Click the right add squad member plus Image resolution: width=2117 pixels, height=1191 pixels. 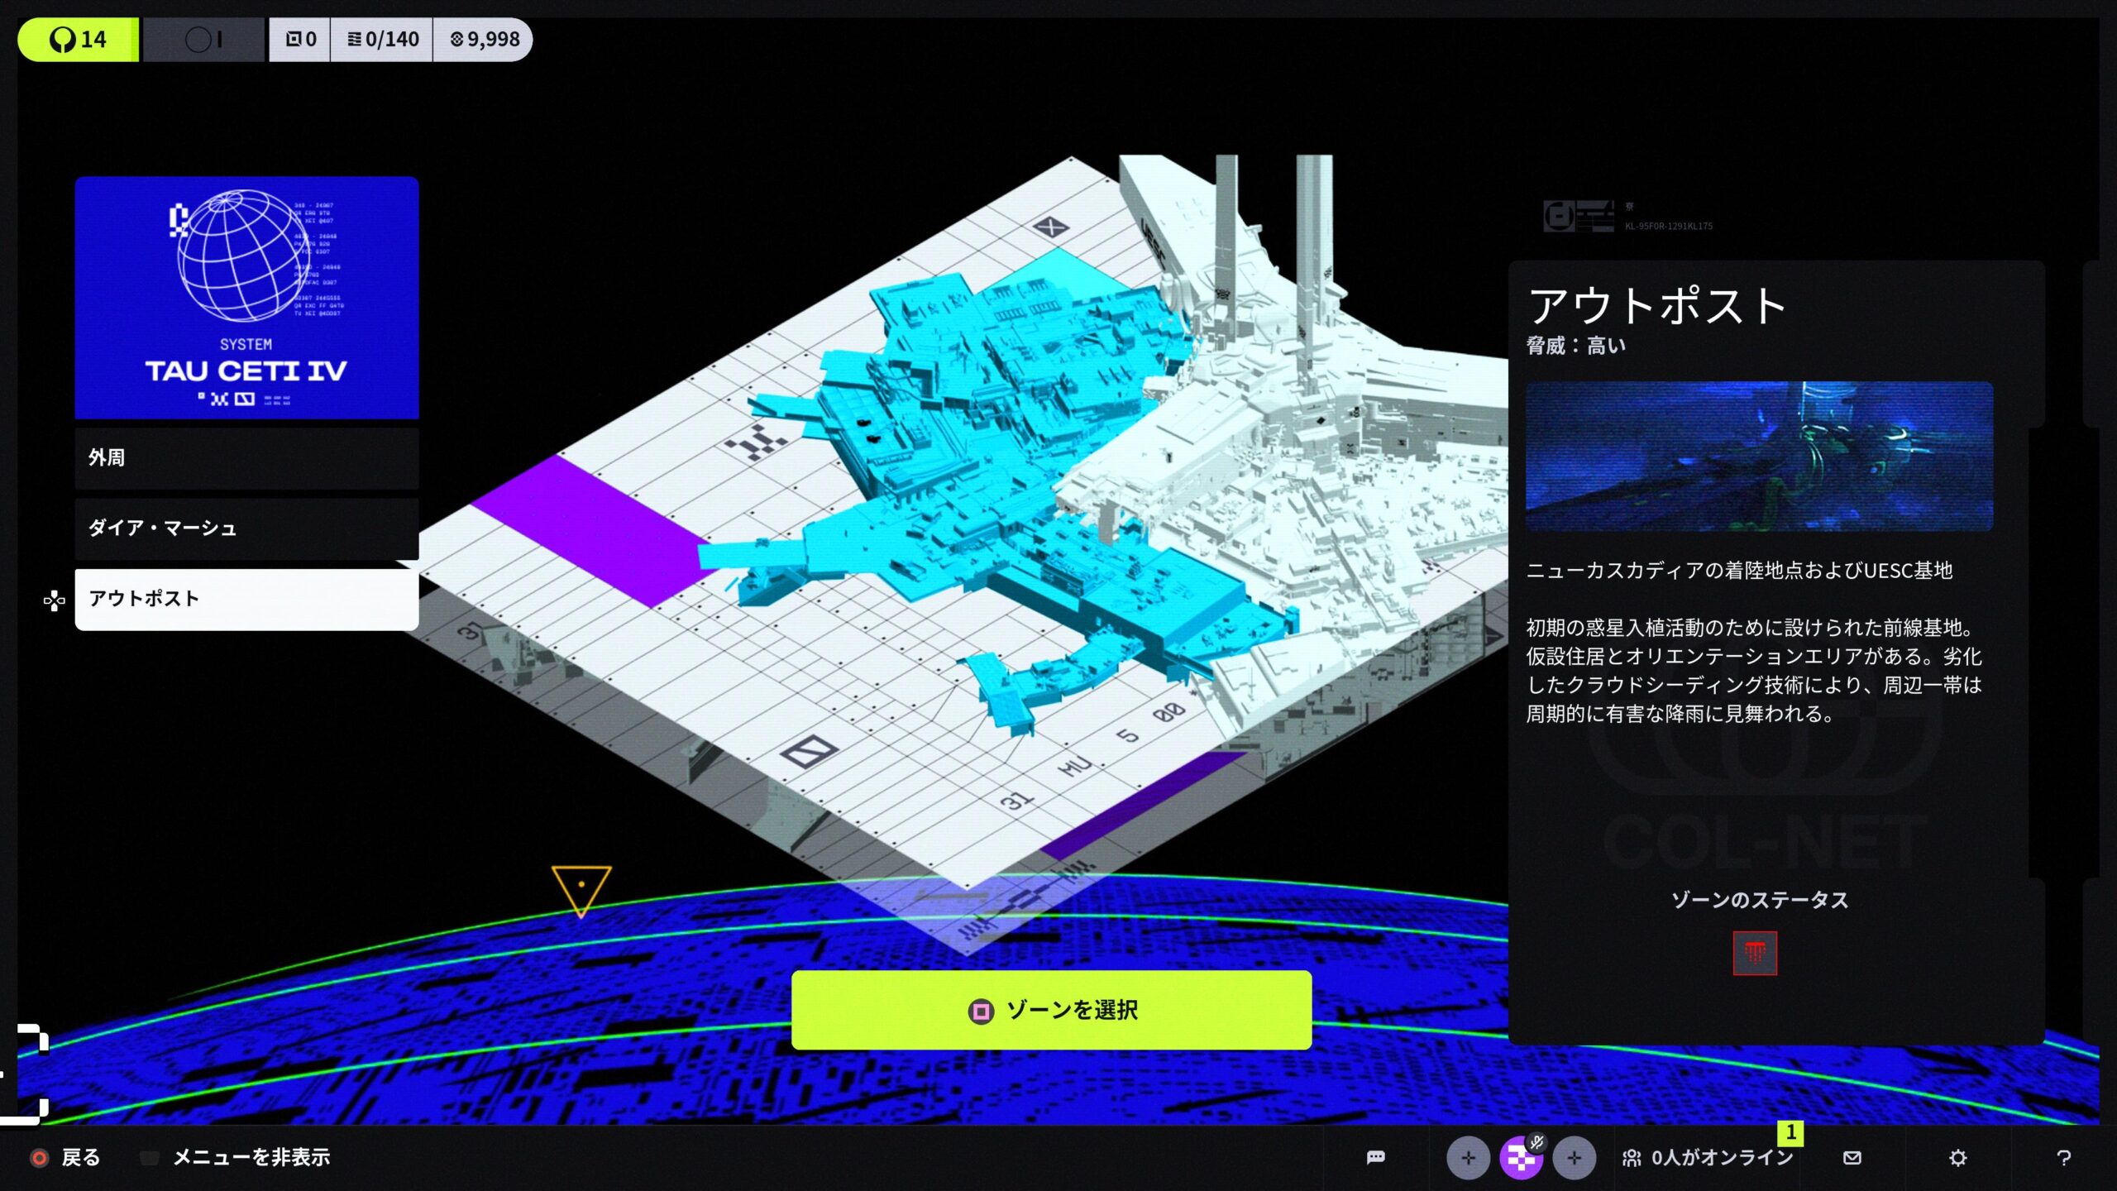[1574, 1158]
